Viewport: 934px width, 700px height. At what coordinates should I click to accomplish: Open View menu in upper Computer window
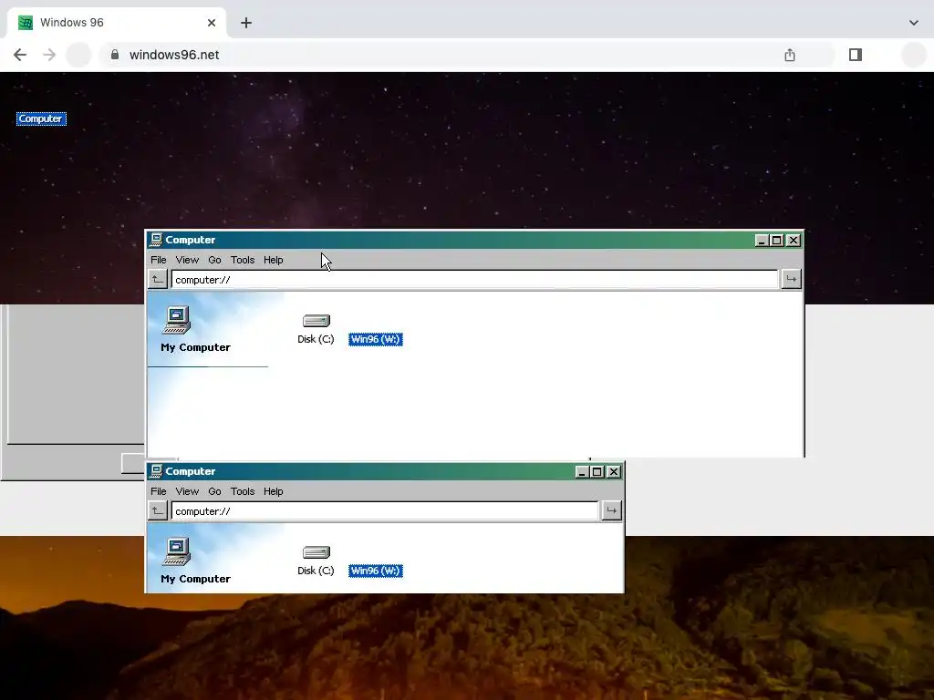187,260
